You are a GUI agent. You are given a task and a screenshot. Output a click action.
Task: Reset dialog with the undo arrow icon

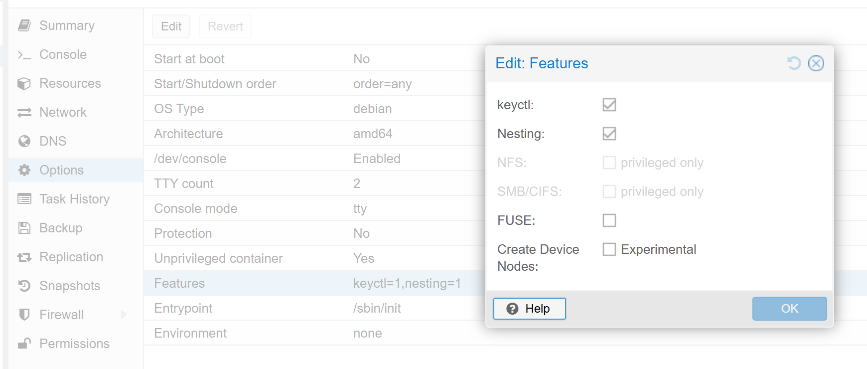[x=794, y=63]
